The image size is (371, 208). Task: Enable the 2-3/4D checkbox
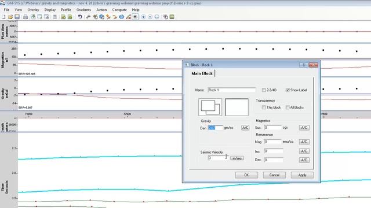(264, 90)
